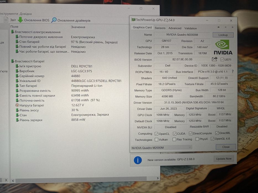Click the BIOS Version field 82.07.9E.00.0B
This screenshot has width=258, height=193.
(182, 59)
